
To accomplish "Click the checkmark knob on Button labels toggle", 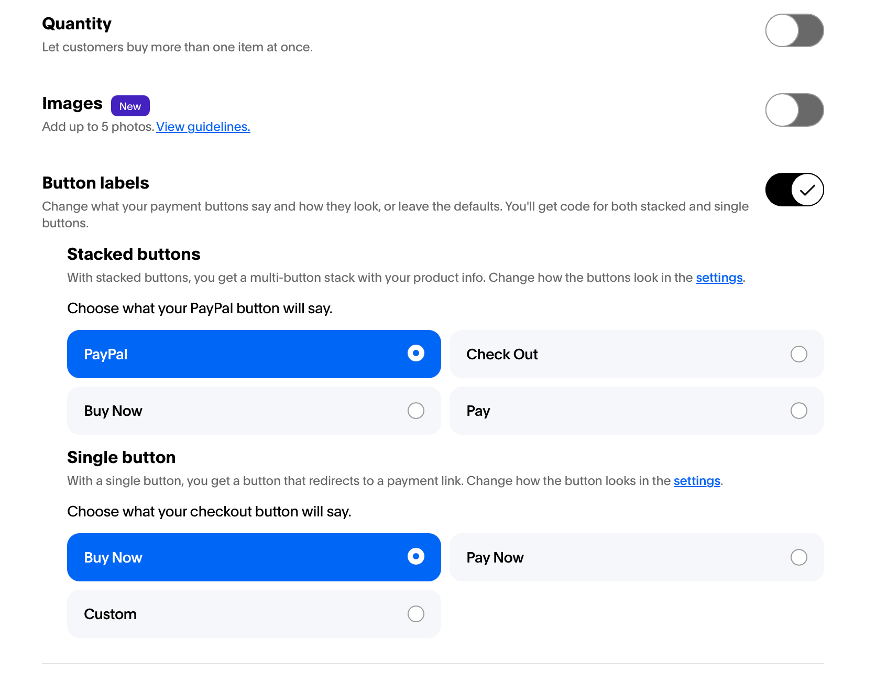I will point(807,190).
